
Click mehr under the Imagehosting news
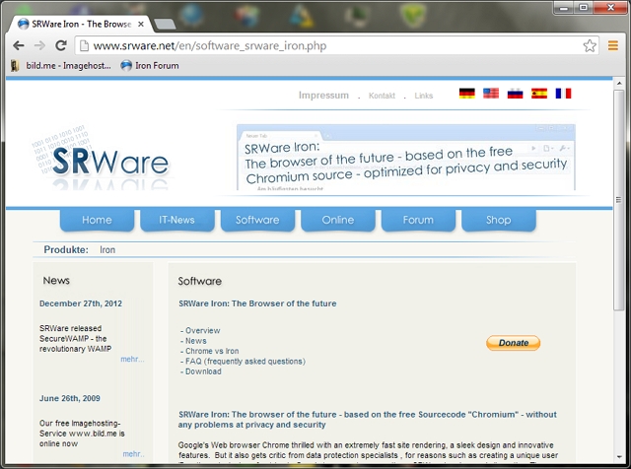pos(134,453)
